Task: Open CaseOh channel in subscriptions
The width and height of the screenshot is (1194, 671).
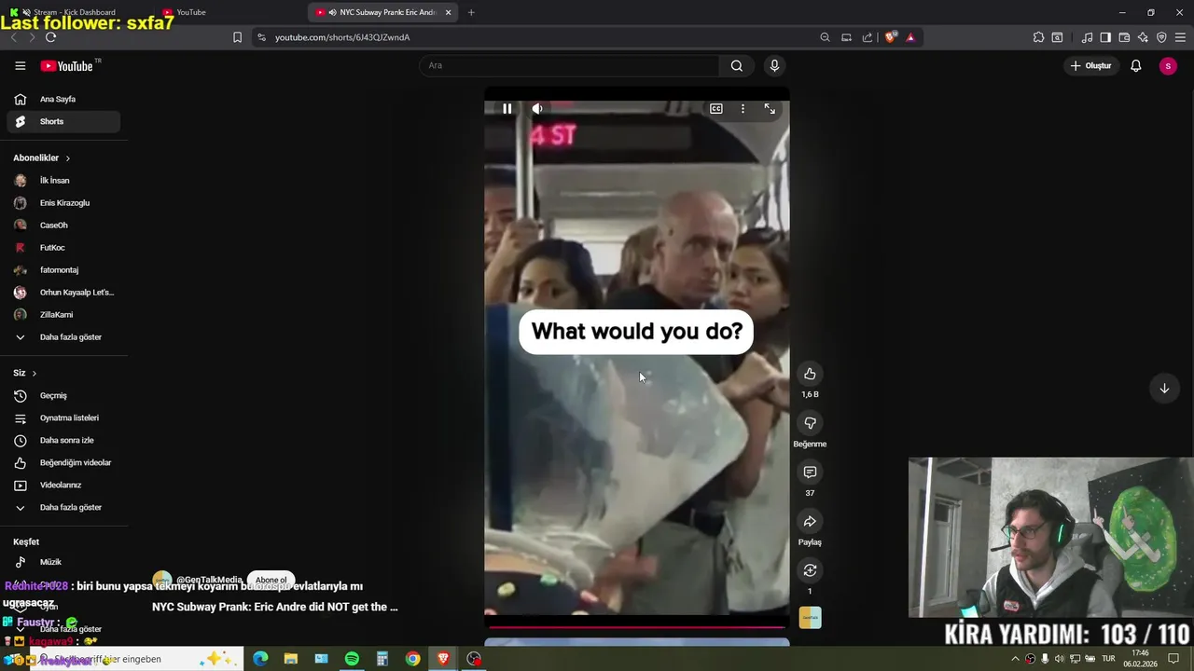Action: pyautogui.click(x=63, y=225)
